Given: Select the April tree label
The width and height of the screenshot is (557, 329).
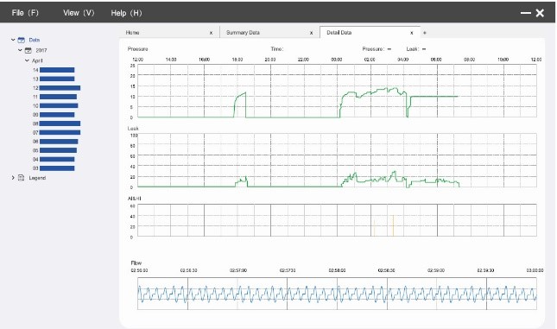Looking at the screenshot, I should coord(37,60).
